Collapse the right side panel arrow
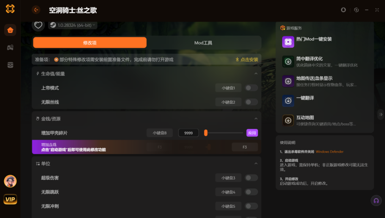Viewport: 385px width, 218px height. pos(380,114)
